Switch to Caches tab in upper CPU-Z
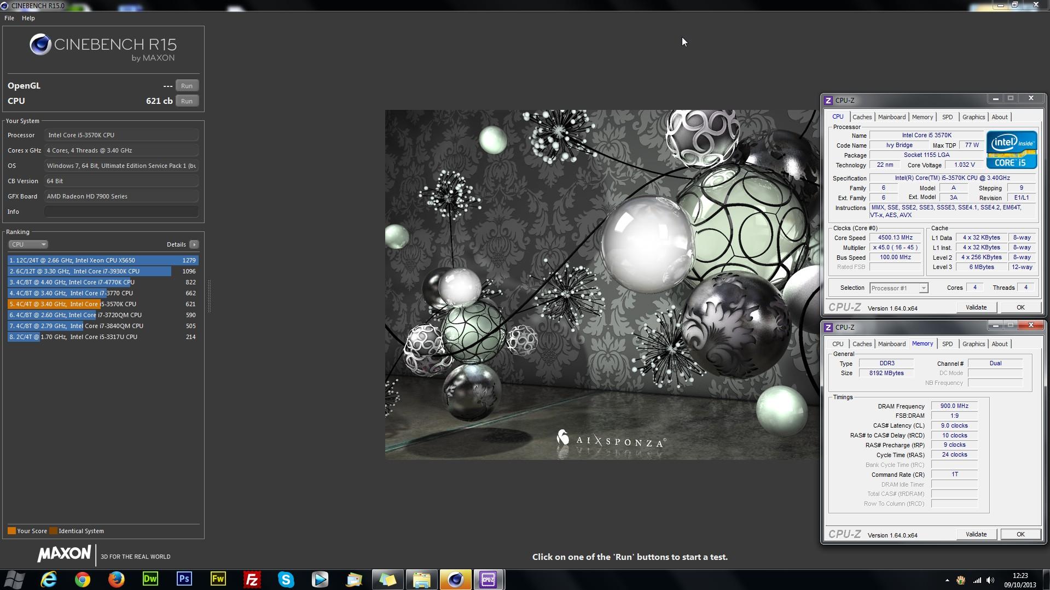 (x=862, y=117)
